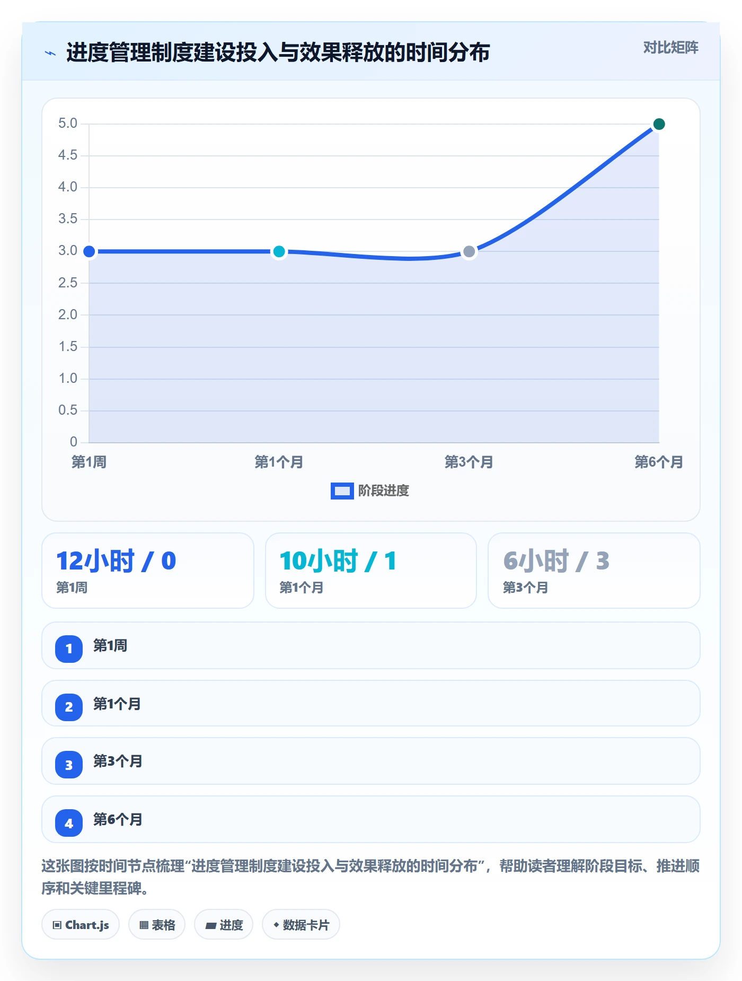Select the 第1周 list row text
Screen dimensions: 742x981
[x=110, y=646]
